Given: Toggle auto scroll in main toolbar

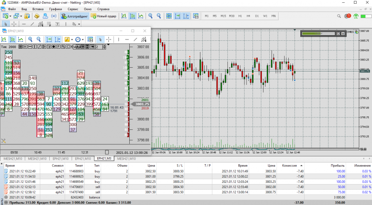Looking at the screenshot, I should point(178,16).
